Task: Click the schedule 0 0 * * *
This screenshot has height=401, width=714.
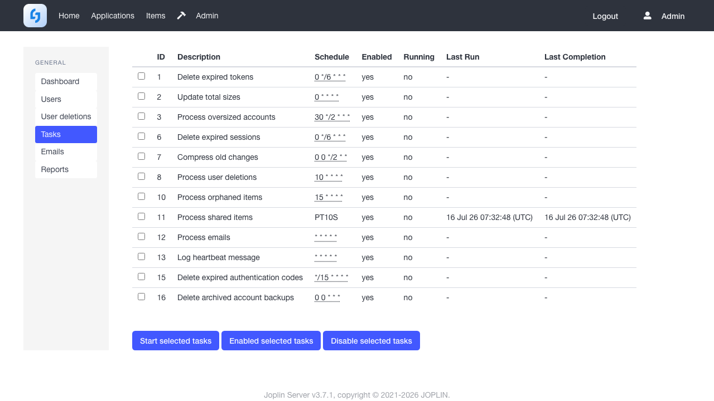Action: [x=327, y=297]
